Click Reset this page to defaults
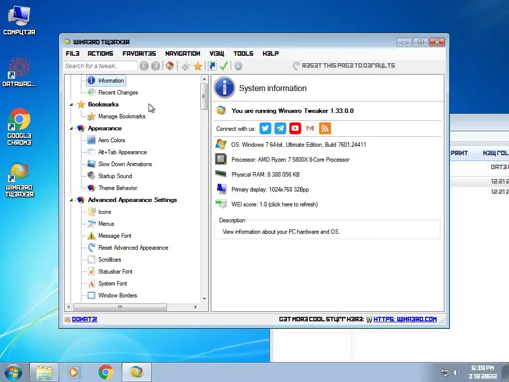 tap(344, 66)
